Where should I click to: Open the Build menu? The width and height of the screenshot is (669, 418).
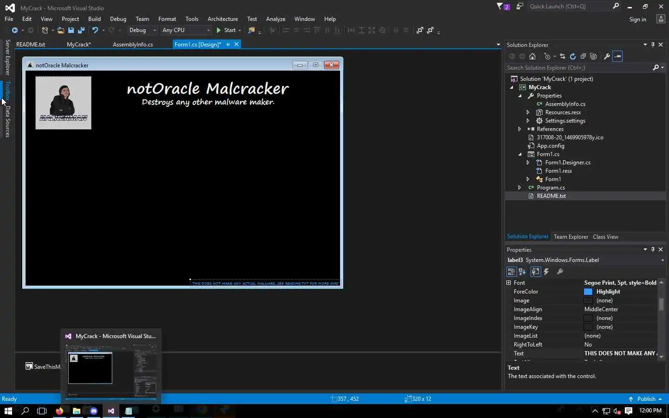[94, 19]
